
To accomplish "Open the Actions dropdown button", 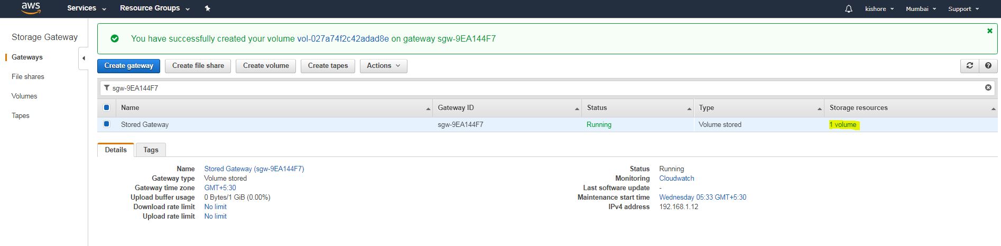I will click(383, 66).
